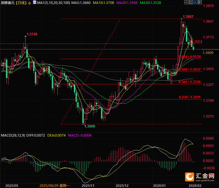Click the www.gold678.com website link
This screenshot has width=219, height=188.
click(x=205, y=181)
